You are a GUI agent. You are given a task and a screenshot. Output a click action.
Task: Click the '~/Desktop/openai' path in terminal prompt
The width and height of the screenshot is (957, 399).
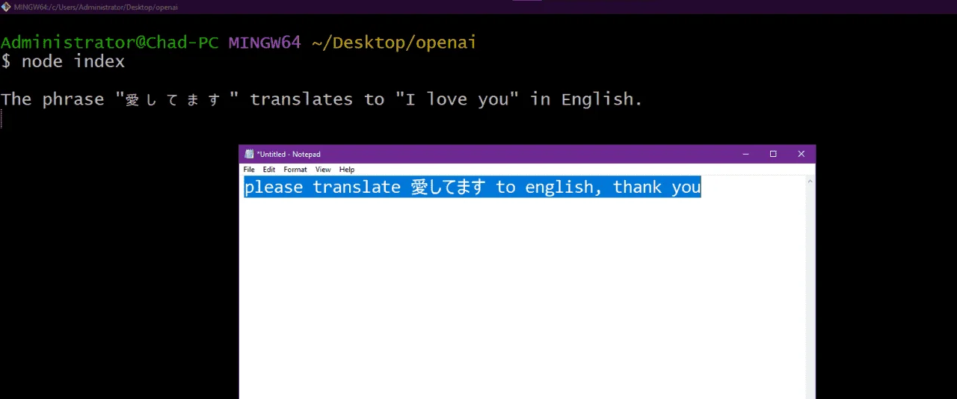point(394,43)
